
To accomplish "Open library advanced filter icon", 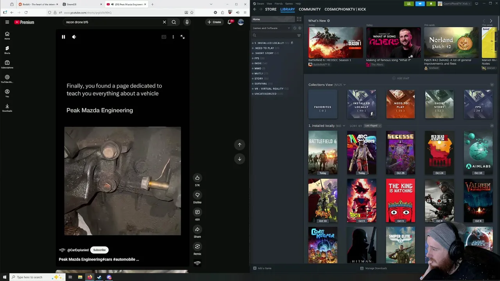I will click(299, 36).
